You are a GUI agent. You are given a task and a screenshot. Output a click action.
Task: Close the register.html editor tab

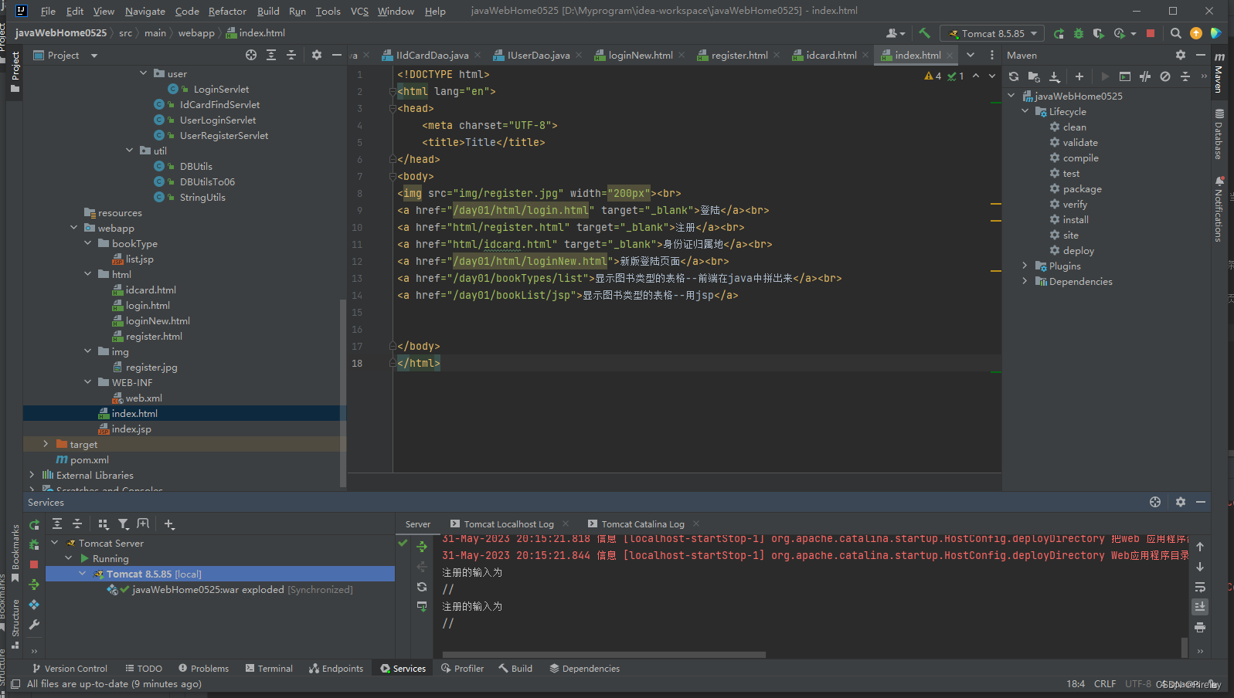coord(777,55)
